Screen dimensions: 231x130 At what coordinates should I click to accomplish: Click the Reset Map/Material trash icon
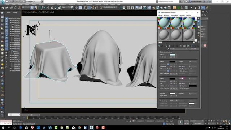click(x=169, y=46)
